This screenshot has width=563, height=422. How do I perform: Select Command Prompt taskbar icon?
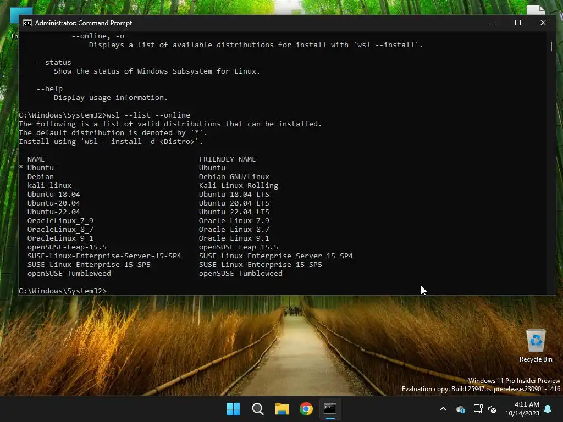(x=330, y=409)
